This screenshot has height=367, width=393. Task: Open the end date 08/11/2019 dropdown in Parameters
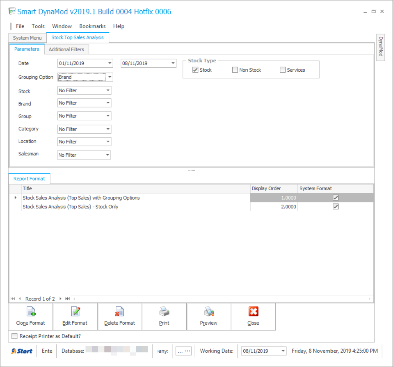(x=173, y=63)
